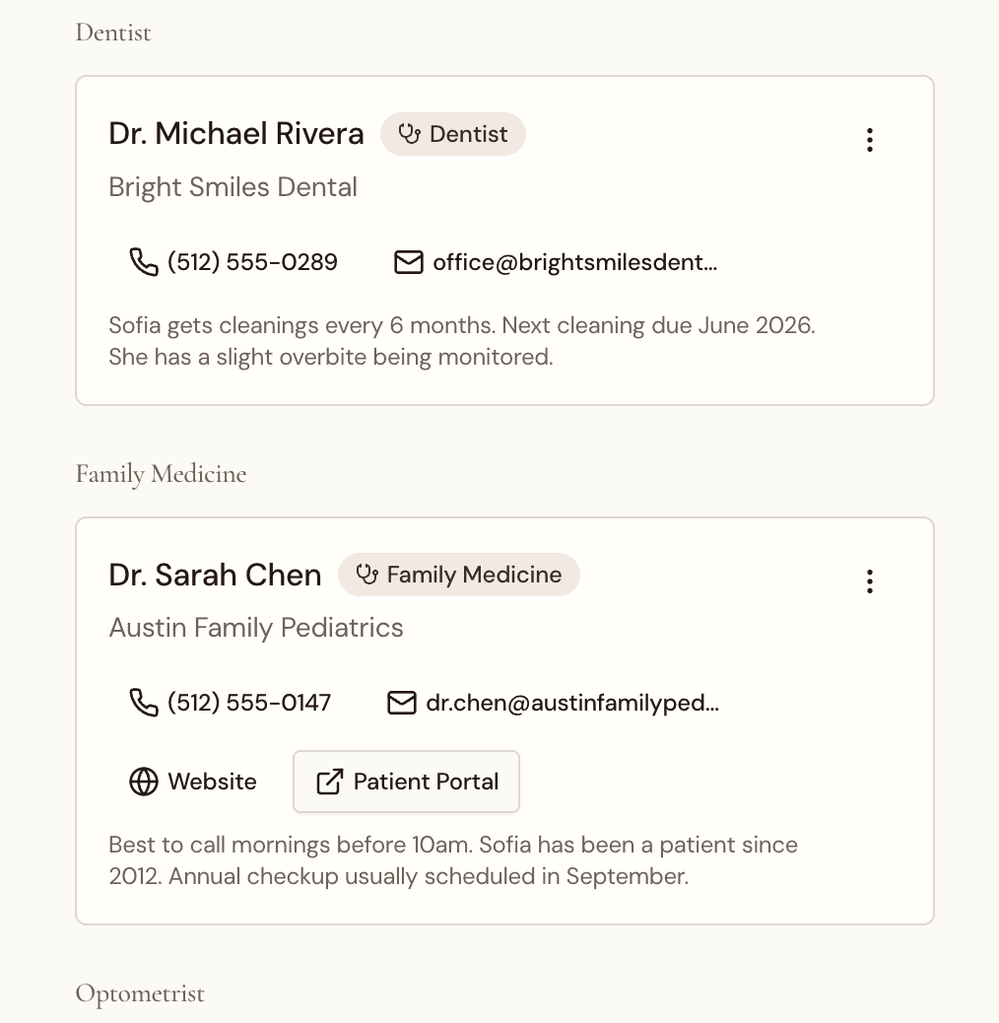The height and width of the screenshot is (1023, 999).
Task: Select Dr. Sarah Chen's name
Action: [215, 575]
